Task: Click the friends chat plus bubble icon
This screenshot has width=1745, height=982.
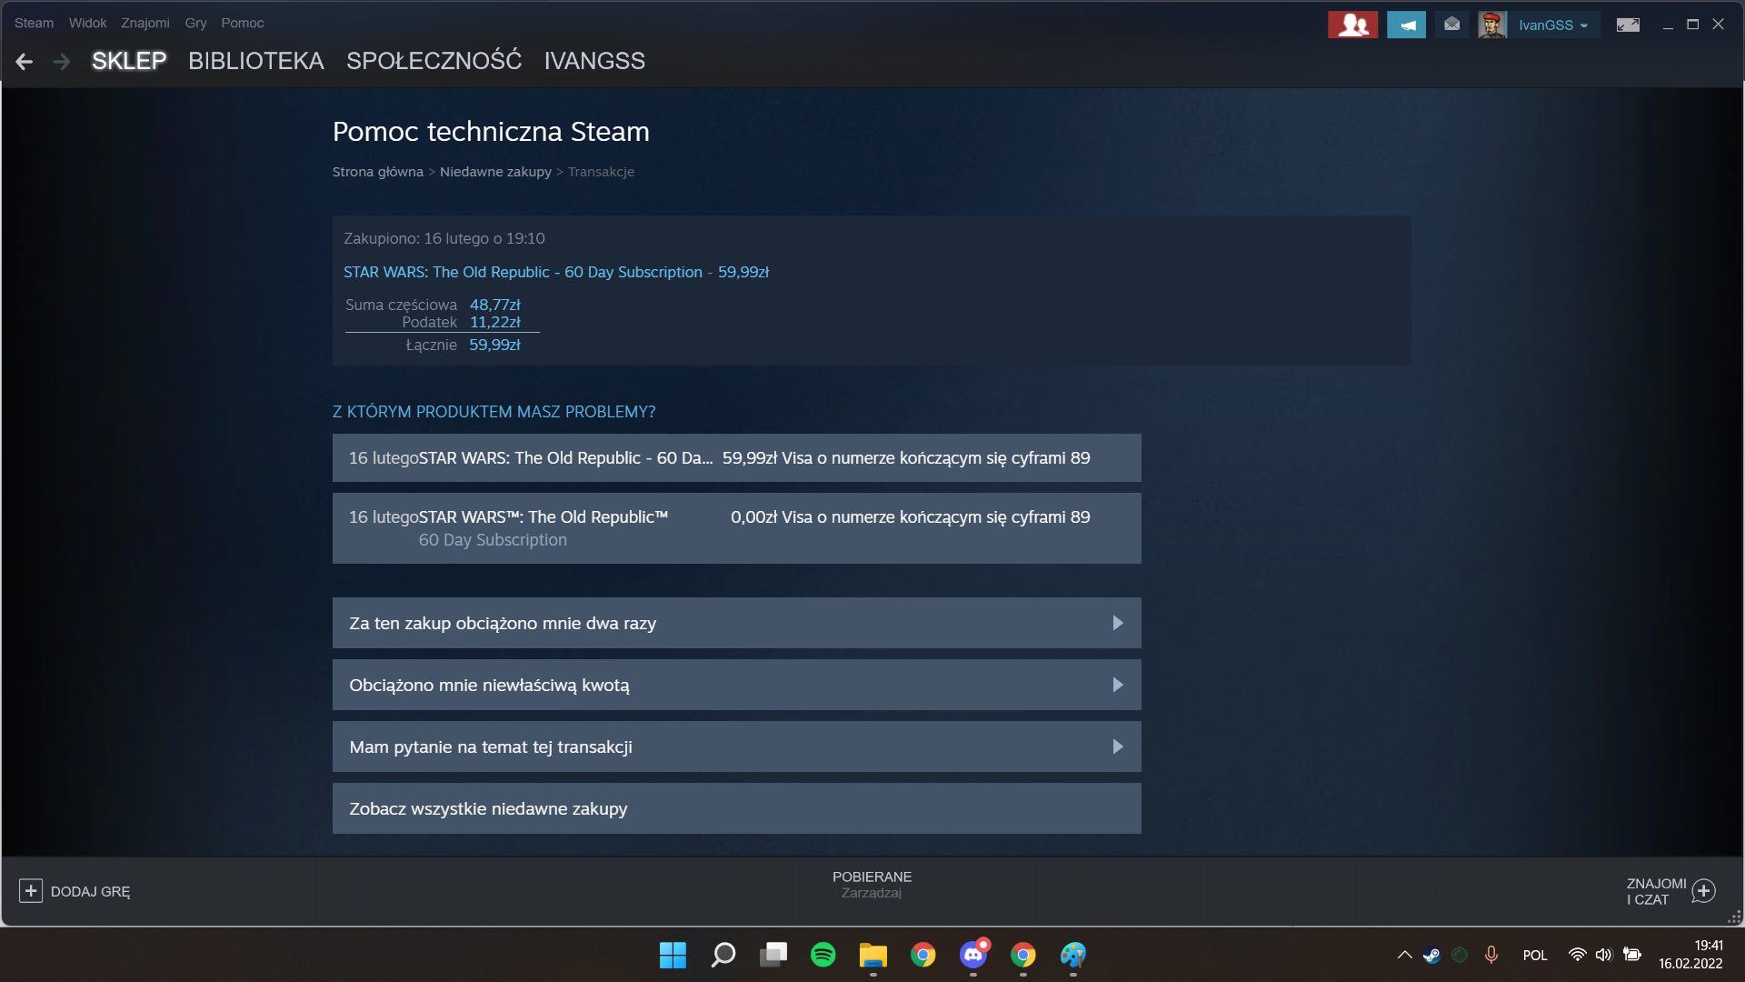Action: (1704, 891)
